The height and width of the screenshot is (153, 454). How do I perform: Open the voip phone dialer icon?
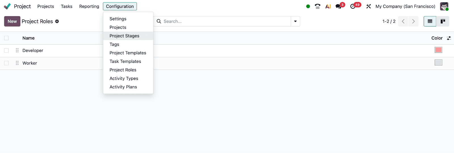click(x=318, y=6)
